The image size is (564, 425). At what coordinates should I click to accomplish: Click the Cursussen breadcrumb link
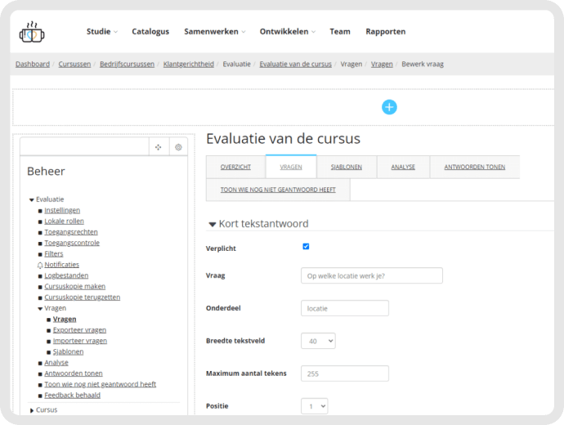(74, 64)
